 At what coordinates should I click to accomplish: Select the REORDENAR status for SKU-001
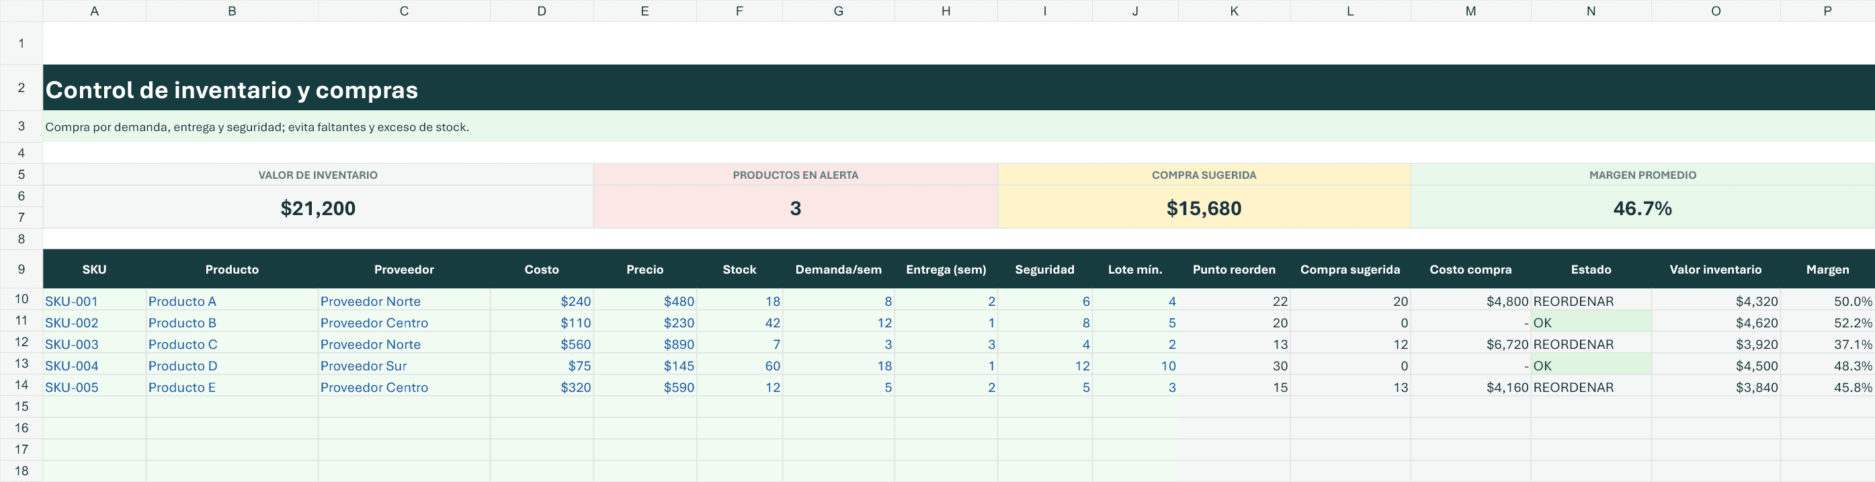tap(1591, 300)
